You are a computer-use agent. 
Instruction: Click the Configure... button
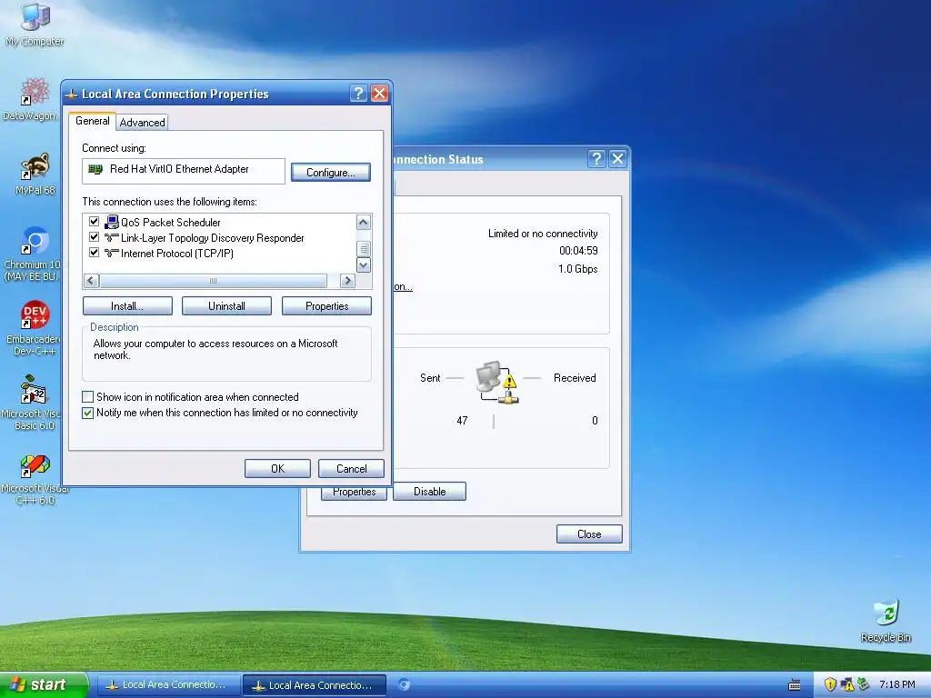(x=331, y=172)
